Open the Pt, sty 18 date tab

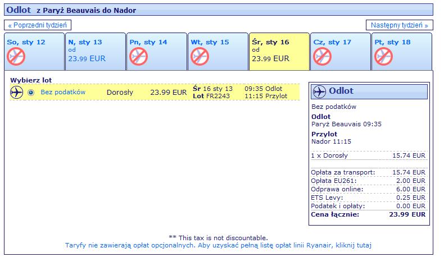point(401,52)
